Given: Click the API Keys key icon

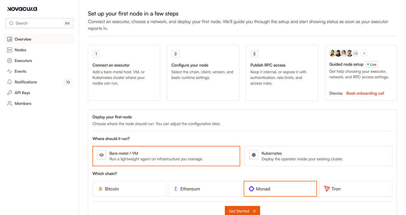Looking at the screenshot, I should point(9,93).
